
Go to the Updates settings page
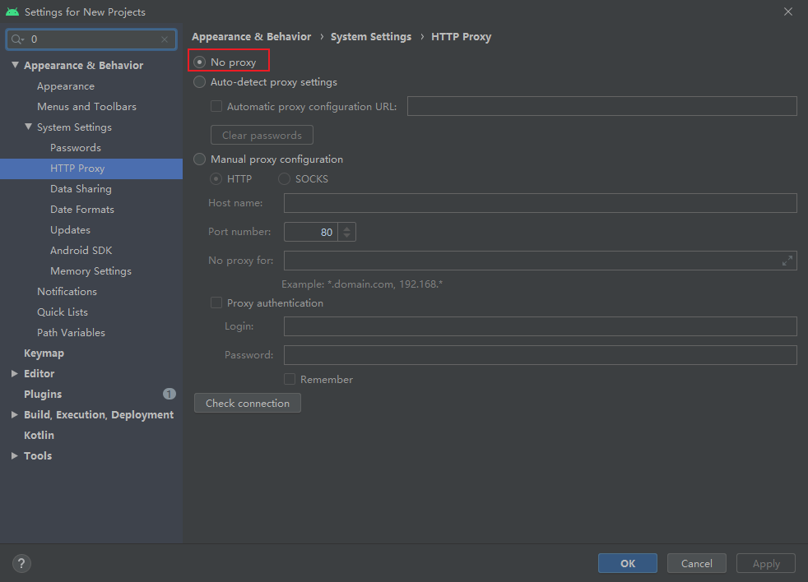[70, 230]
